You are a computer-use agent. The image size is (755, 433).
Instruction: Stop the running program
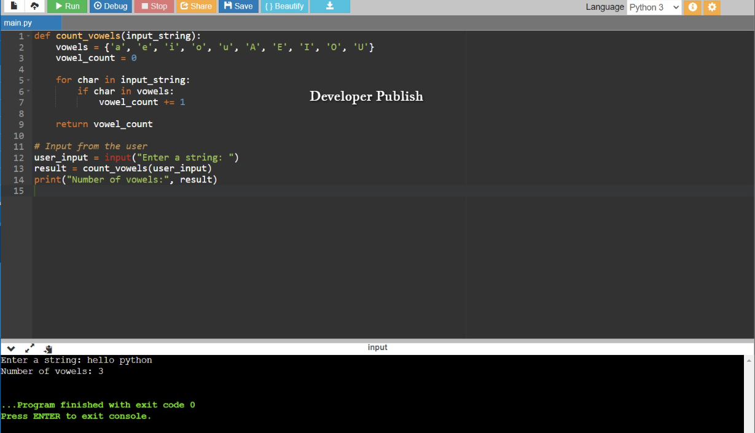[x=154, y=6]
